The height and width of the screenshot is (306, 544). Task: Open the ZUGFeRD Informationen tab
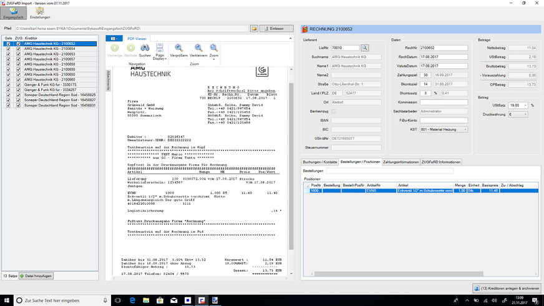(x=441, y=161)
